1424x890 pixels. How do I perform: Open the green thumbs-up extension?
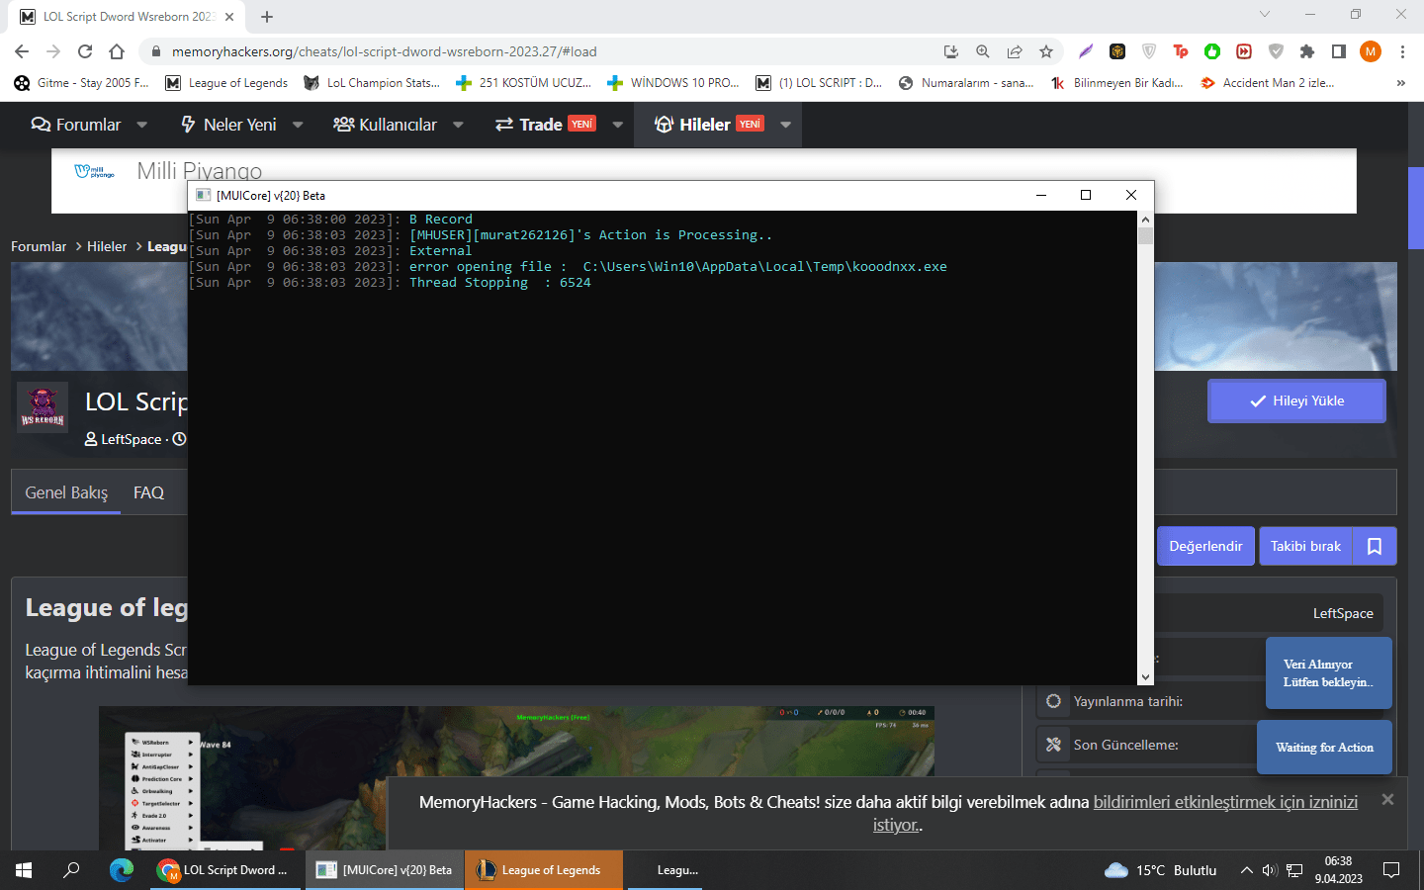(x=1212, y=51)
